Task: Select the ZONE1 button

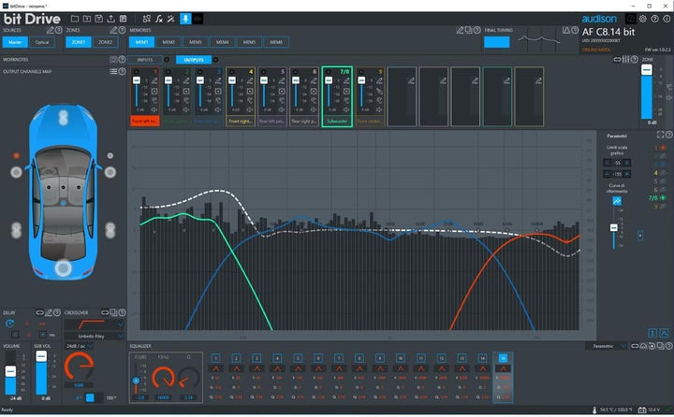Action: (79, 42)
